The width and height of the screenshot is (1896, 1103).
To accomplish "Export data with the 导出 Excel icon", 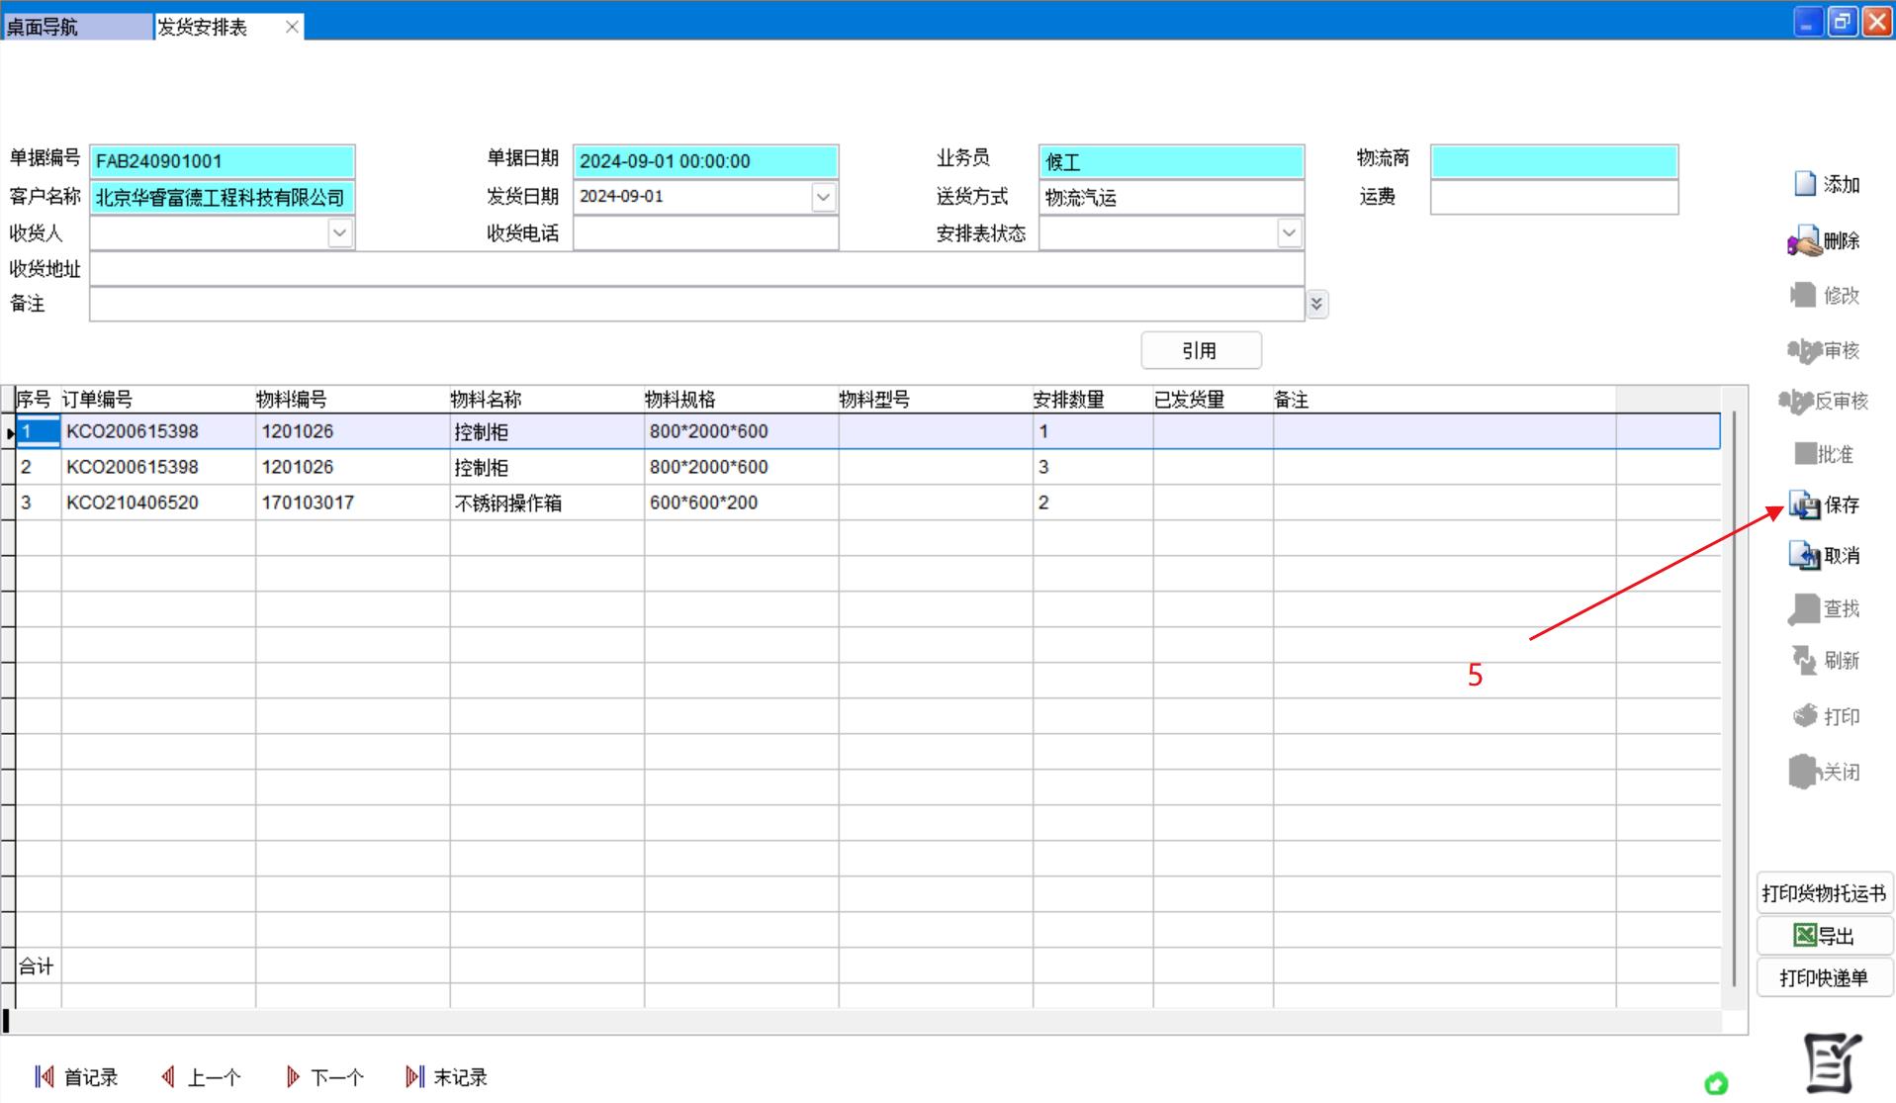I will click(x=1805, y=936).
